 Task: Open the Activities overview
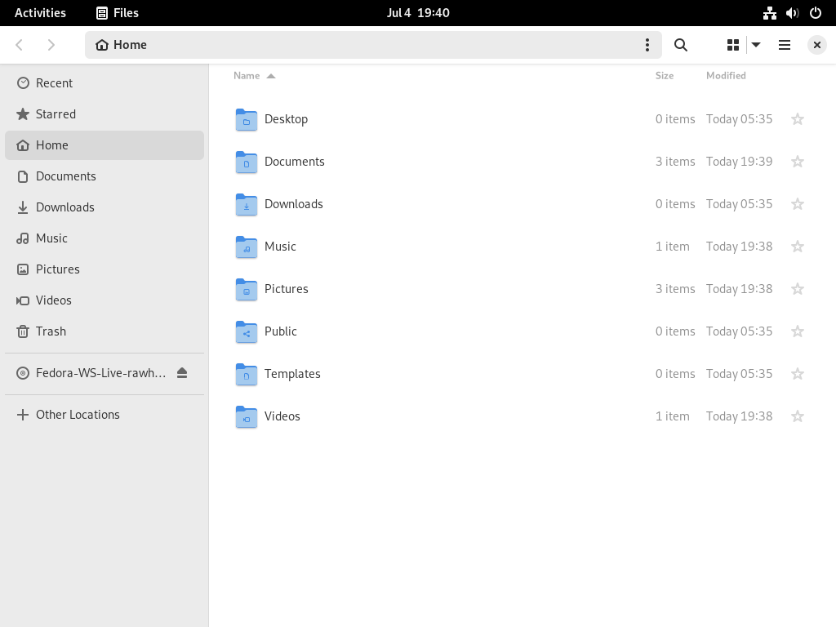[40, 13]
